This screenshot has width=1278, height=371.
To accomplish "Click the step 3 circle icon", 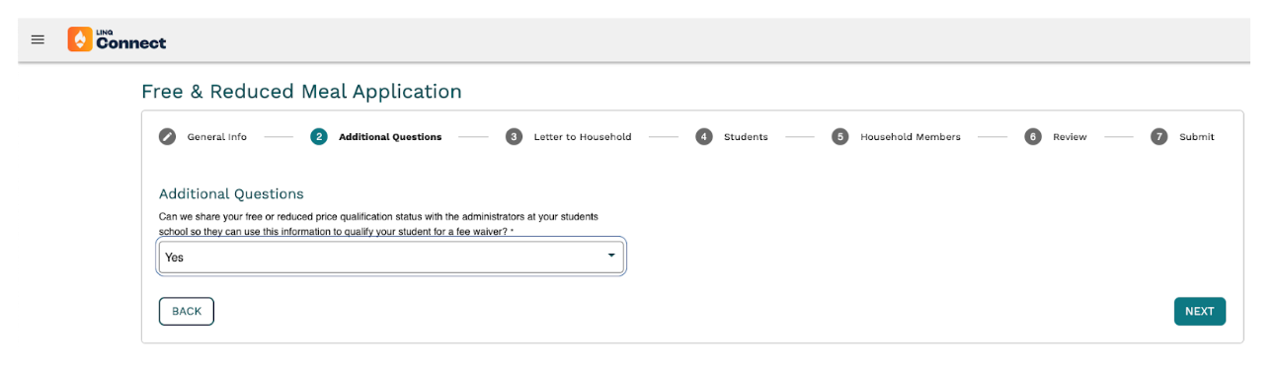I will point(514,136).
